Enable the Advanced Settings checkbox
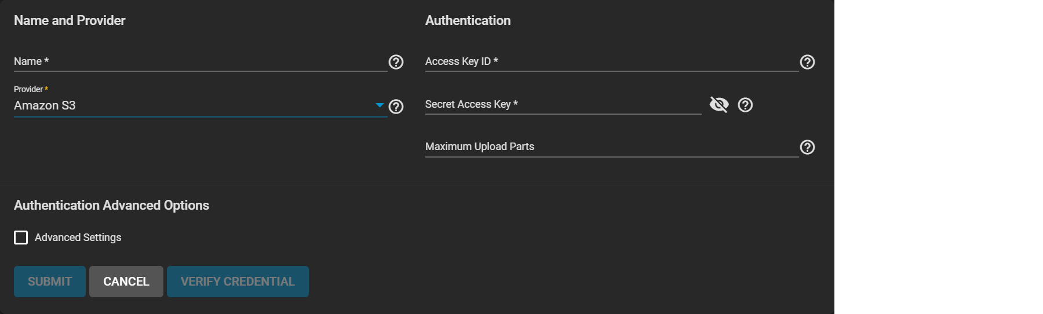 pyautogui.click(x=21, y=238)
